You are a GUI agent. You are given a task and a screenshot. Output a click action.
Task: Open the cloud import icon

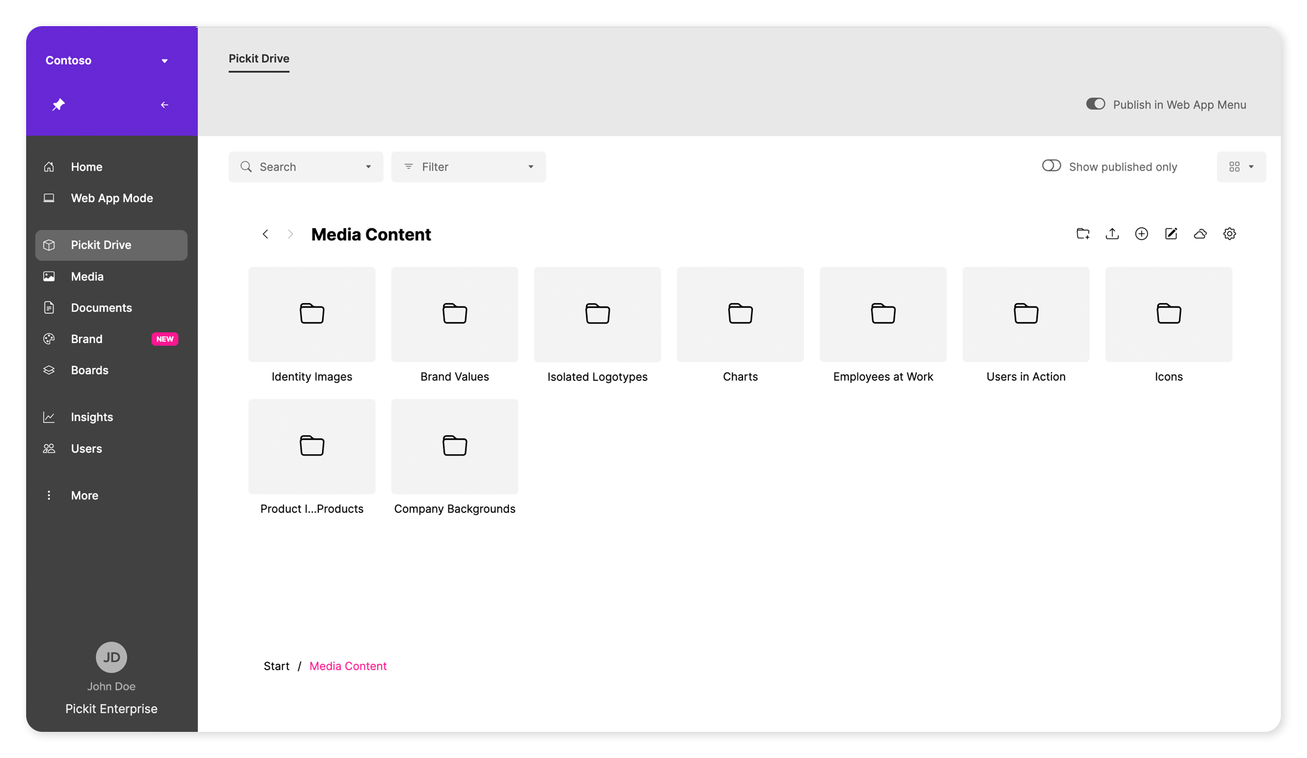click(1200, 233)
